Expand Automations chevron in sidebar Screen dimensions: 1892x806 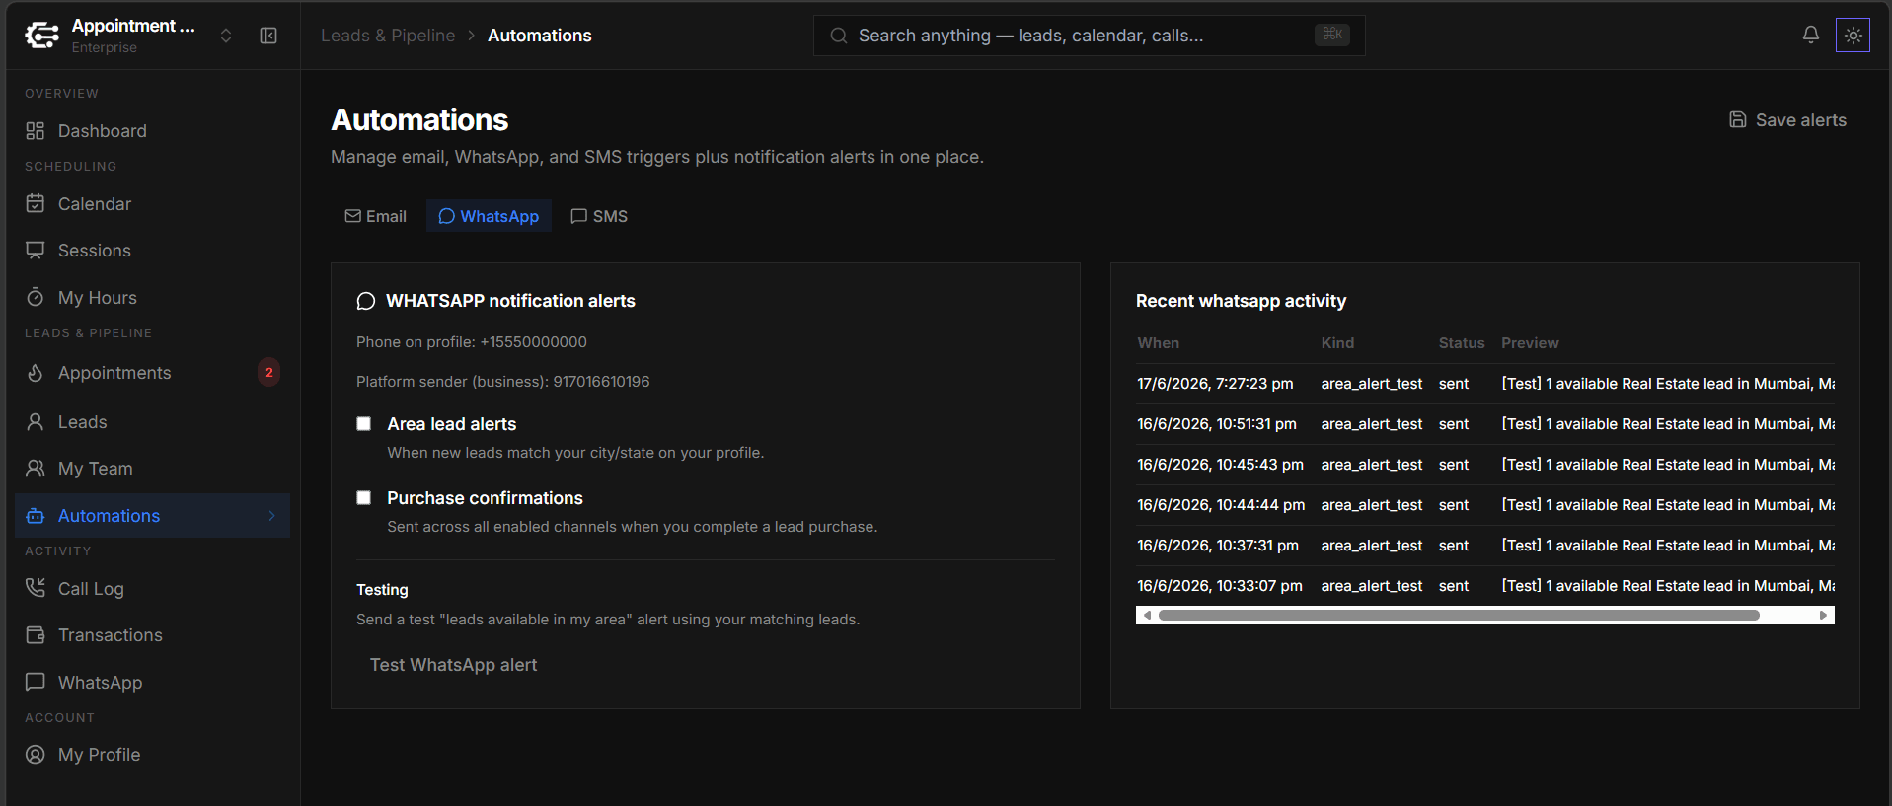271,516
